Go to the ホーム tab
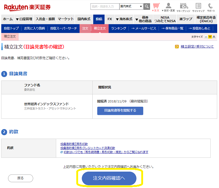Screen dimensions: 219x188 pos(8,19)
